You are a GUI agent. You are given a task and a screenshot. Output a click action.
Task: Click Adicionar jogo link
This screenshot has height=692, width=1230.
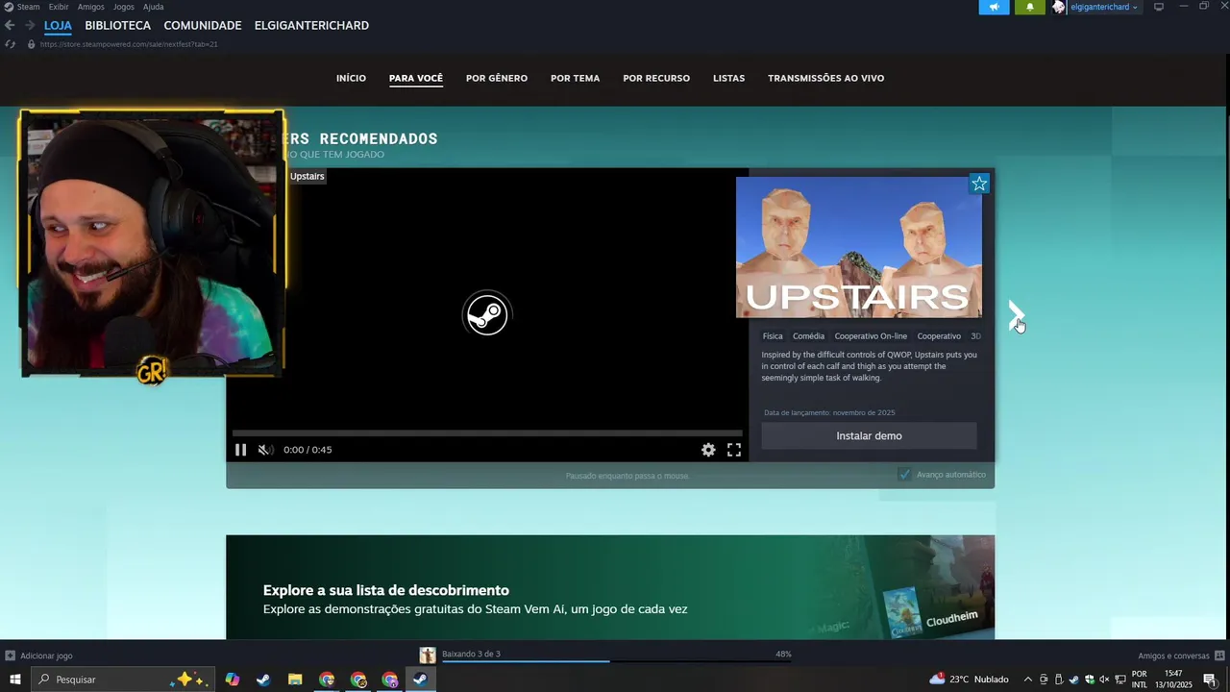point(46,655)
